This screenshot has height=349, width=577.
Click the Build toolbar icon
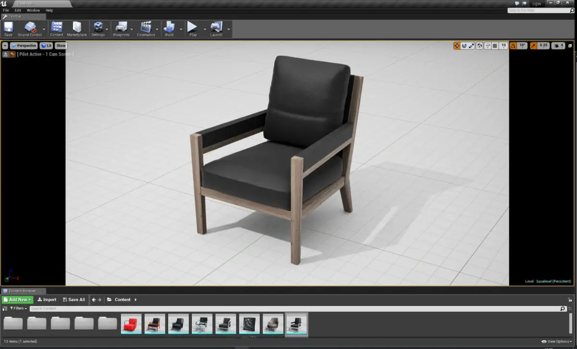point(169,29)
